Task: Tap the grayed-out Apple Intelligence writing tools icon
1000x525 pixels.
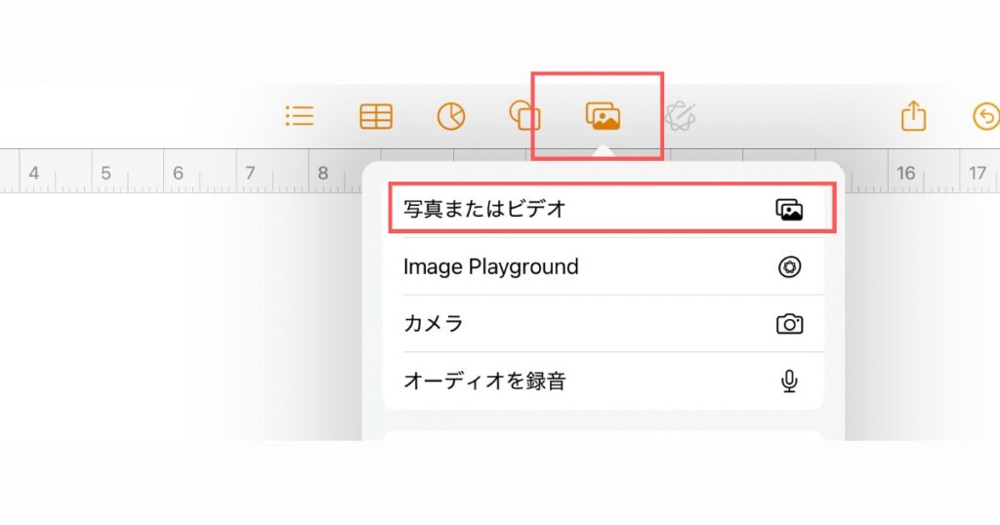Action: click(680, 116)
